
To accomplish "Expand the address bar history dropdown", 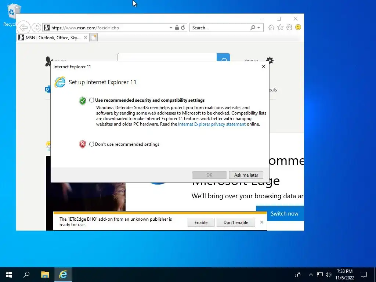I will (171, 28).
